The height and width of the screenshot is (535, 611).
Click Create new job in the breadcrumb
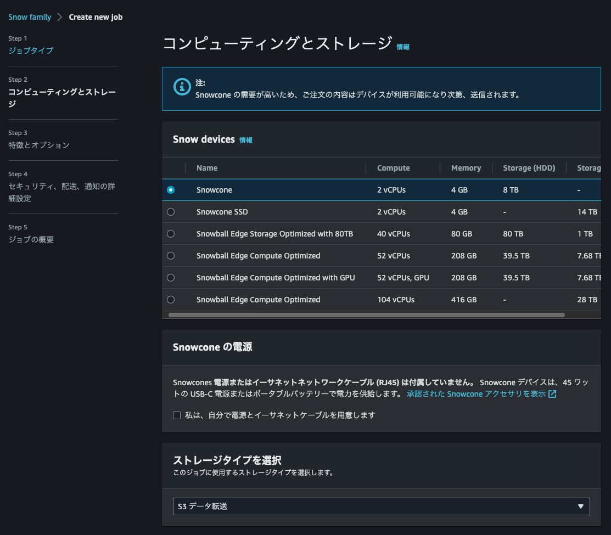(95, 16)
